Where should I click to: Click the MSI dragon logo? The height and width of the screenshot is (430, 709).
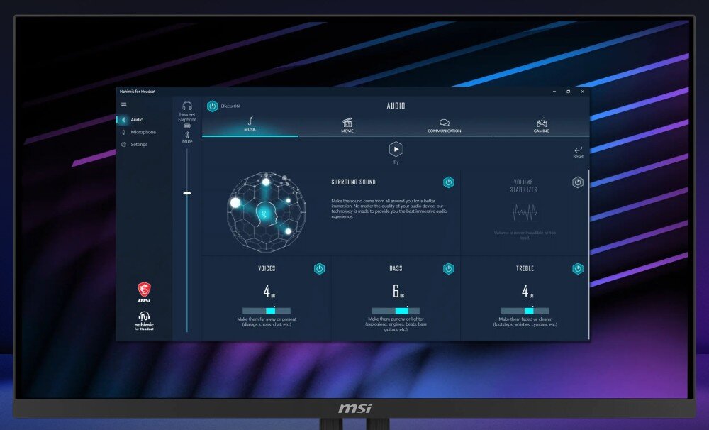[144, 289]
